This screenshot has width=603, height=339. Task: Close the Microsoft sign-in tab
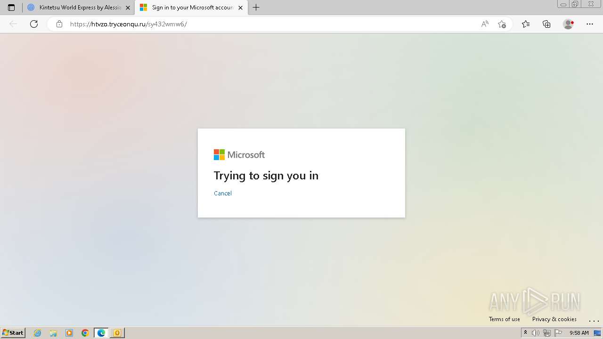pyautogui.click(x=240, y=8)
